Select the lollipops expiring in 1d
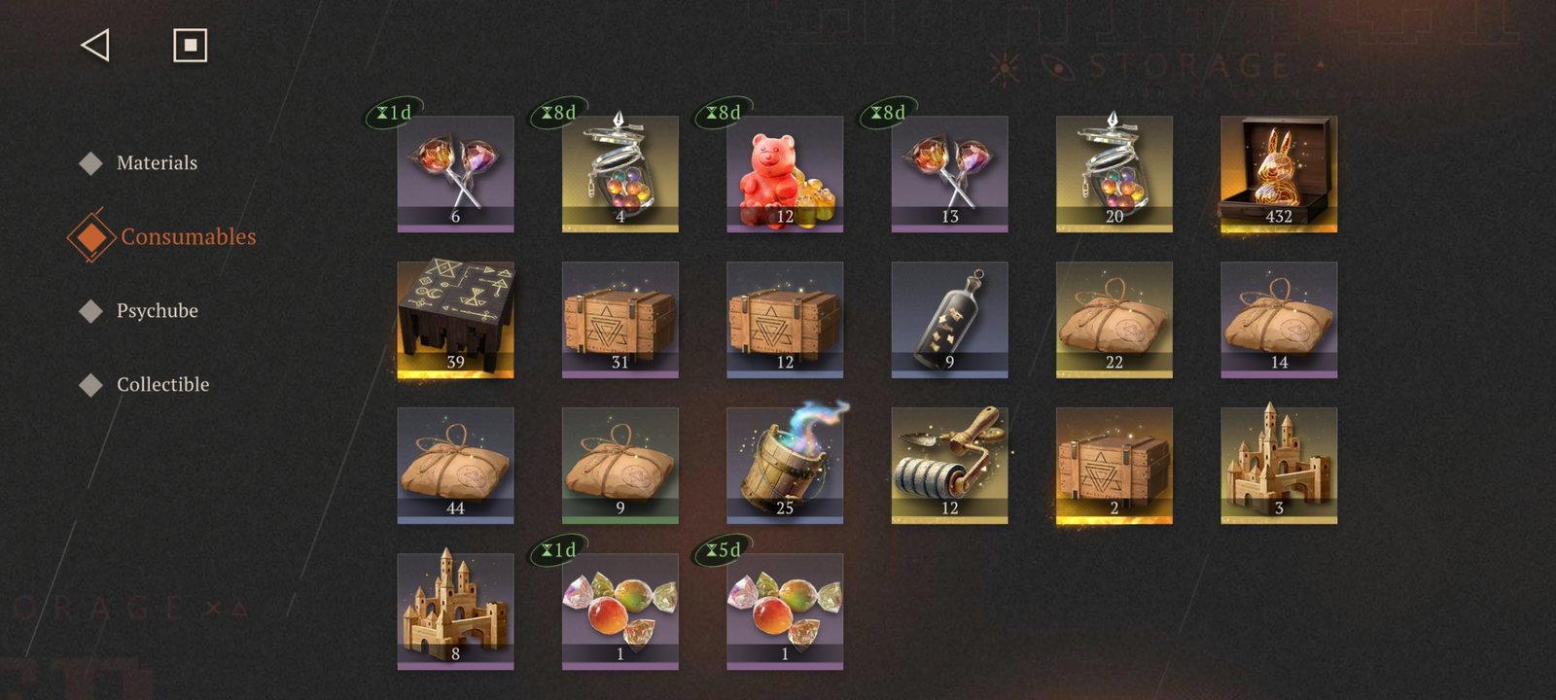 (455, 174)
